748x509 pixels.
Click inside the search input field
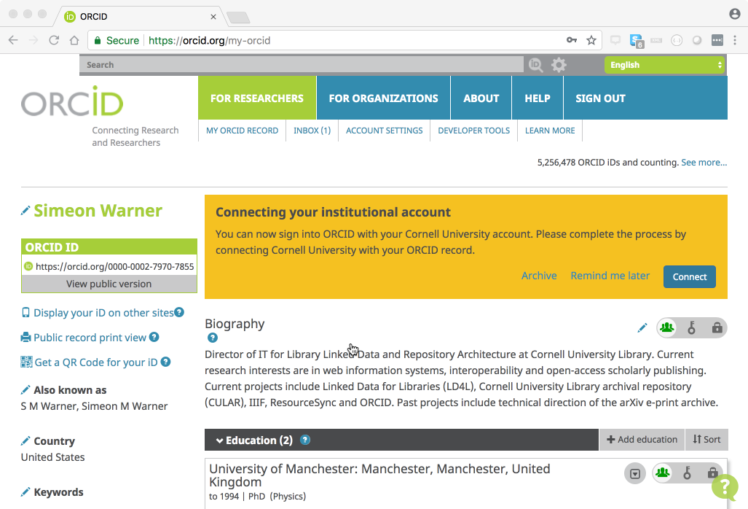pyautogui.click(x=291, y=64)
